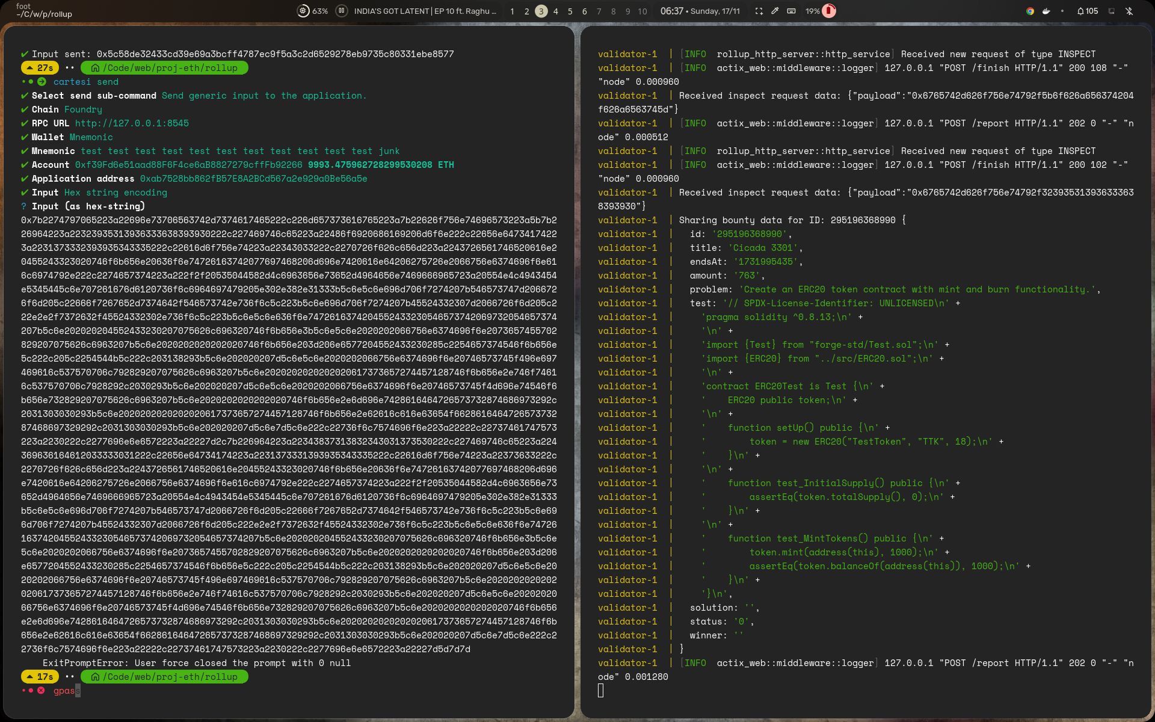Click 'Sharing bounty data for ID' log line
The width and height of the screenshot is (1155, 722).
tap(793, 220)
